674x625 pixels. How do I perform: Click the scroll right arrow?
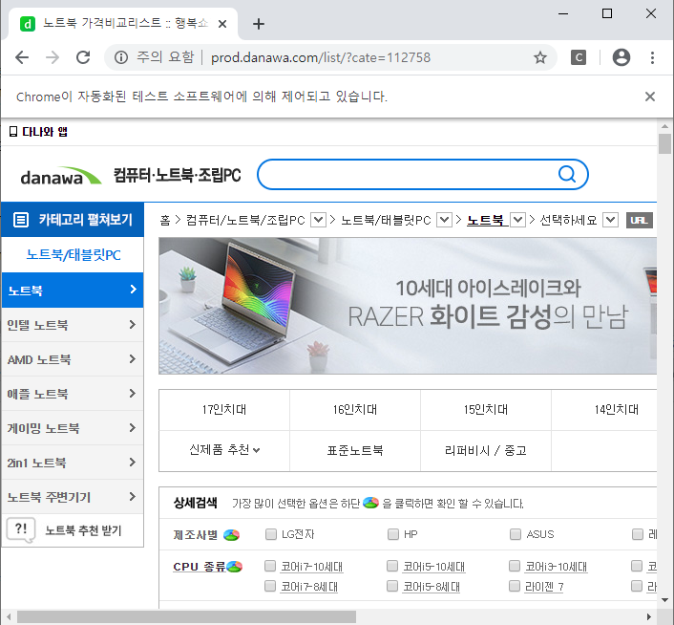pos(648,616)
